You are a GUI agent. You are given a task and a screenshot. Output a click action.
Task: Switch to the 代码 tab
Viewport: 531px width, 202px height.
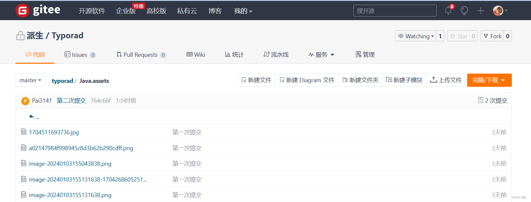click(x=35, y=55)
